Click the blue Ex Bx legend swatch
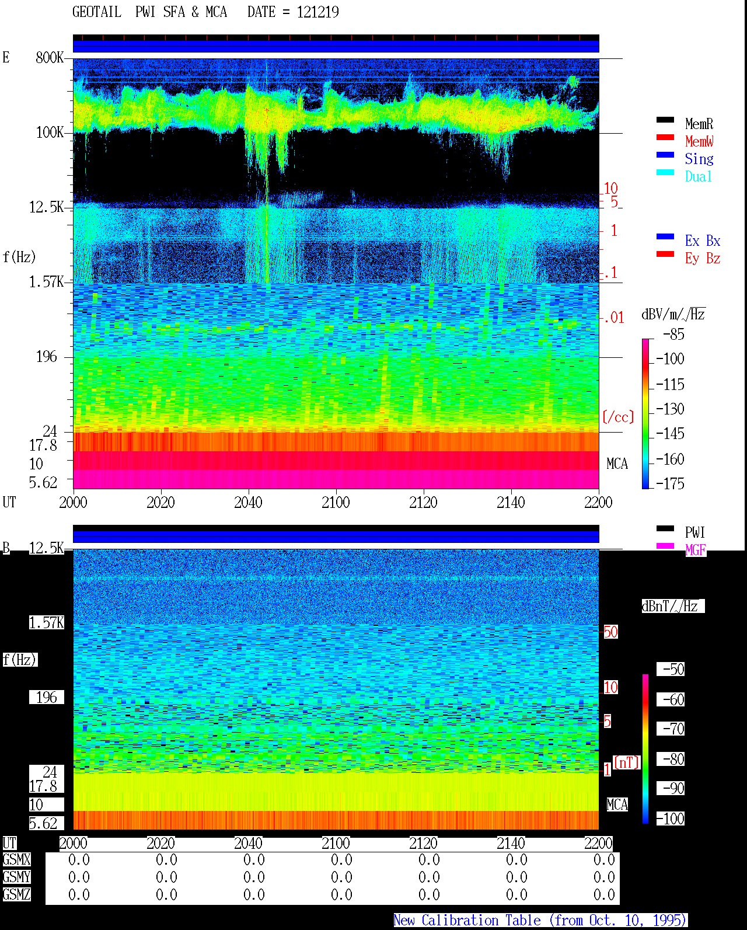This screenshot has height=930, width=747. tap(665, 237)
